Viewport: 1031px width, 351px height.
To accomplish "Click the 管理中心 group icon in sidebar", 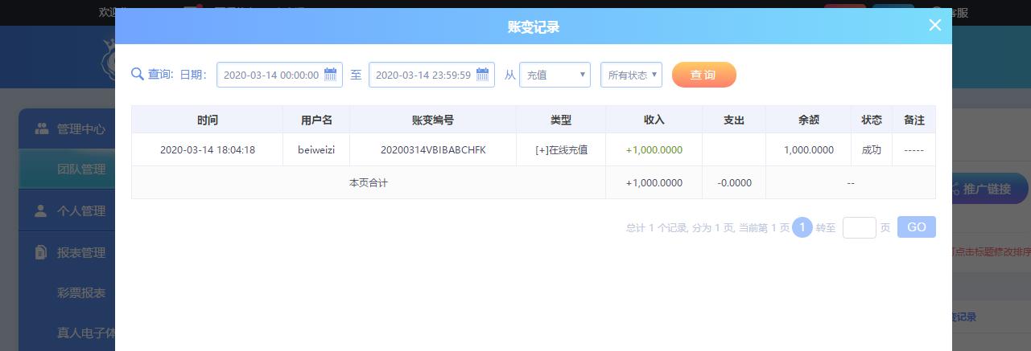I will tap(42, 129).
